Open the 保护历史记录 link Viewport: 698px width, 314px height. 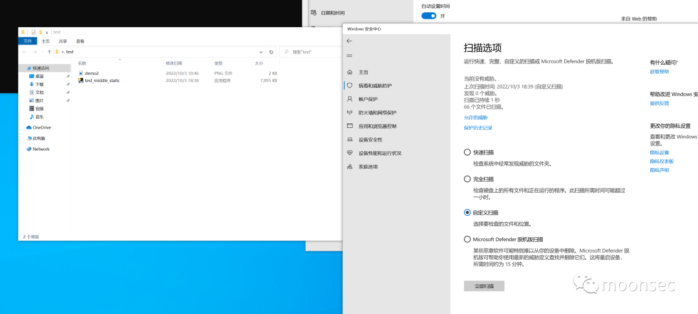point(478,128)
